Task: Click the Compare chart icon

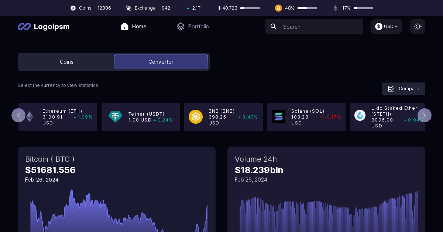Action: (x=391, y=88)
